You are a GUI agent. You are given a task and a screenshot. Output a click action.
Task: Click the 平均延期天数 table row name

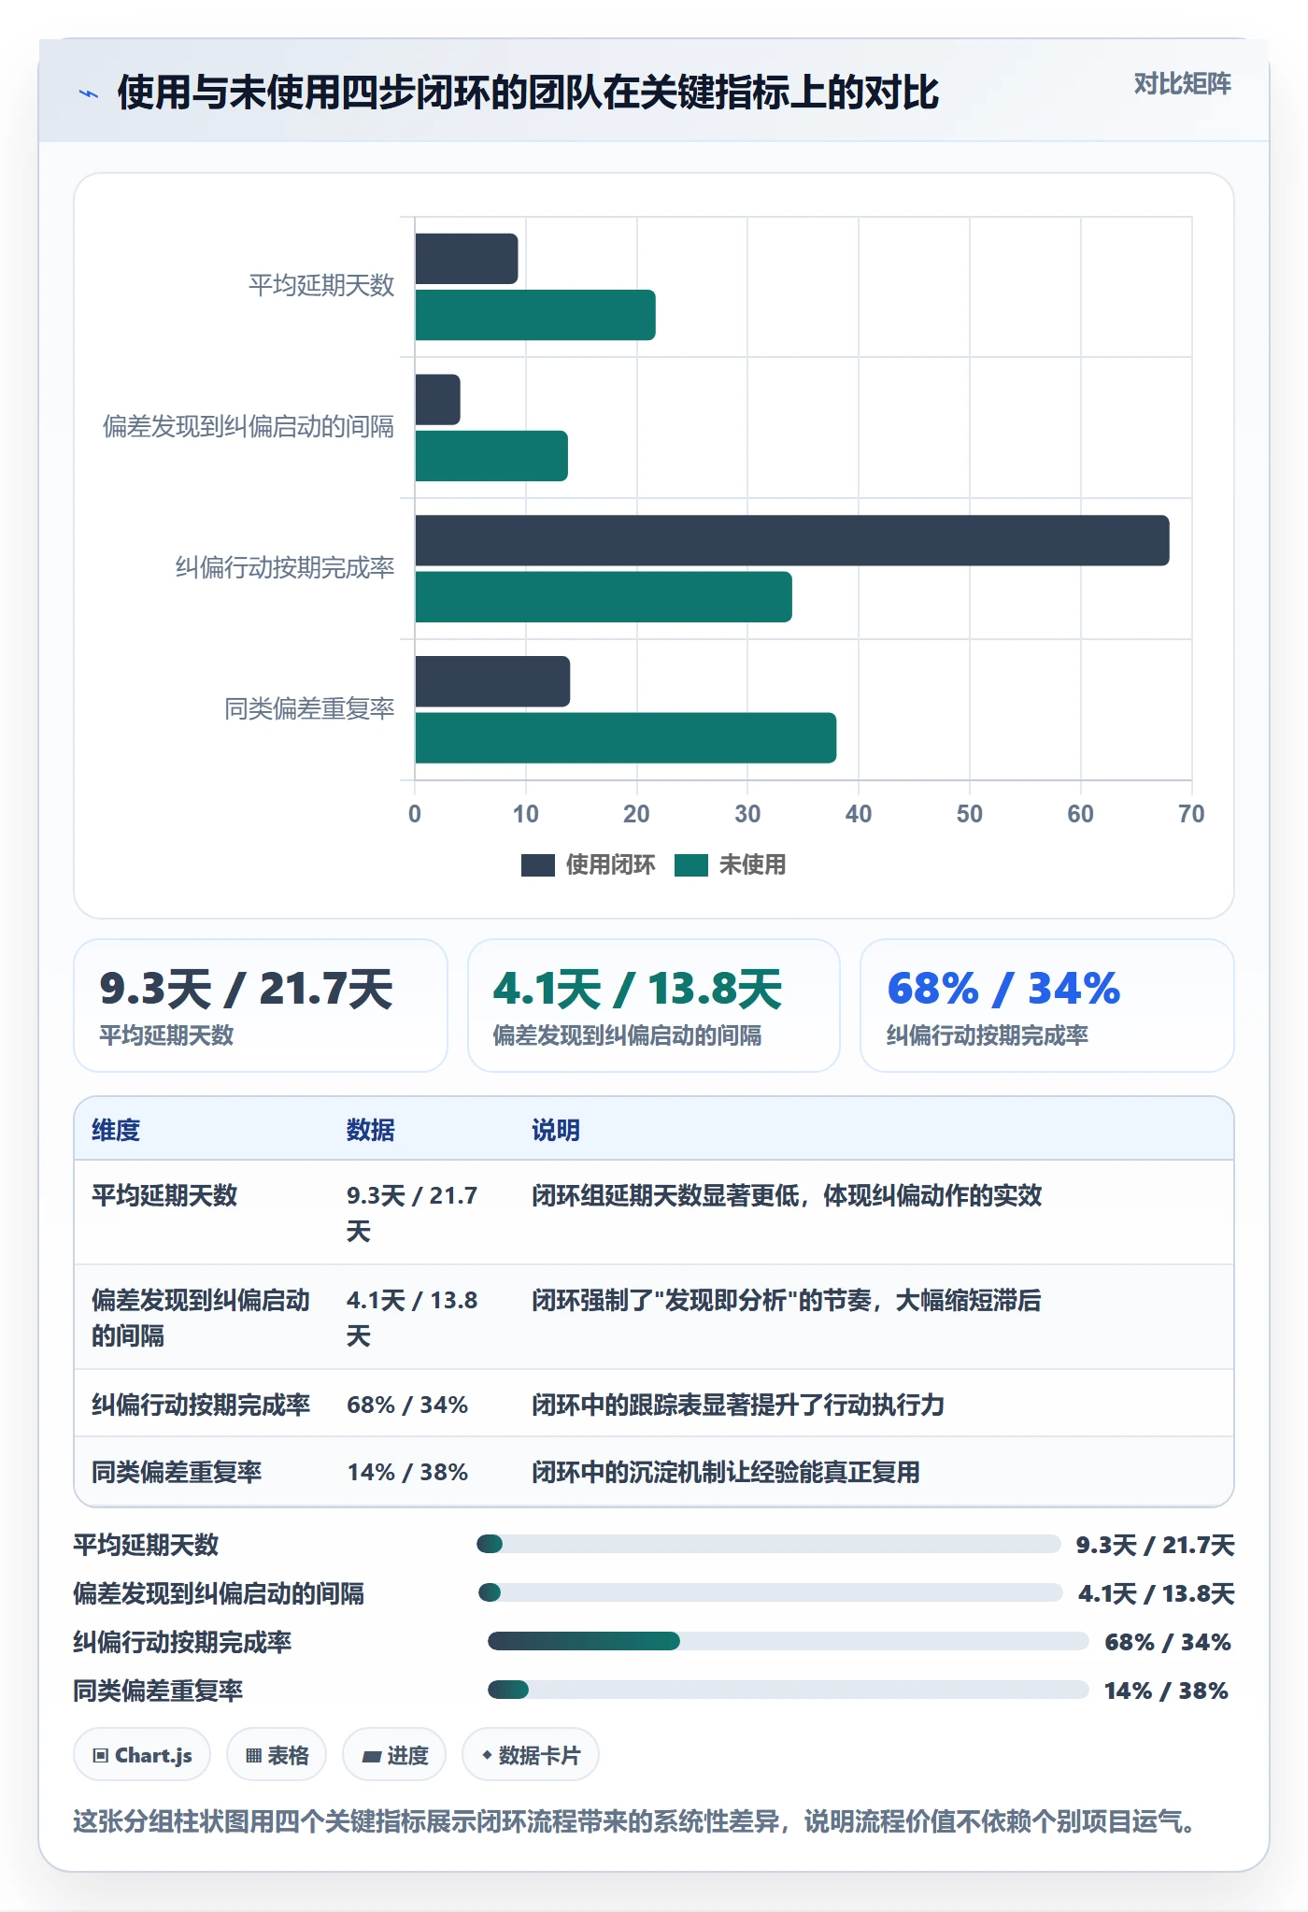click(x=164, y=1195)
